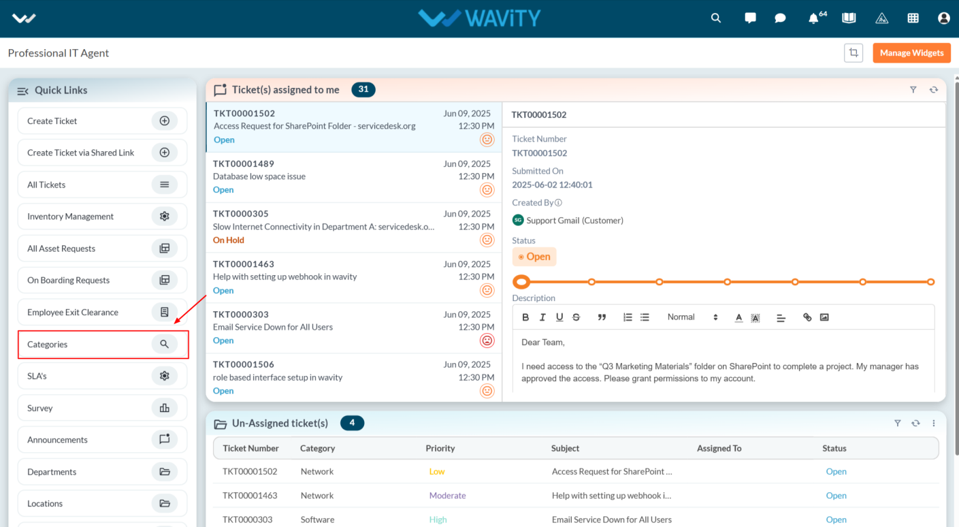The image size is (959, 527).
Task: Click the folder icon beside Departments
Action: [x=164, y=472]
